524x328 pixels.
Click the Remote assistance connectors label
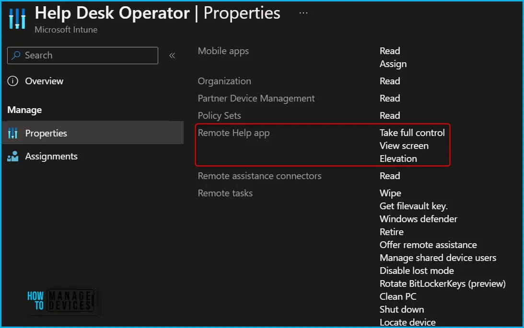pos(260,176)
